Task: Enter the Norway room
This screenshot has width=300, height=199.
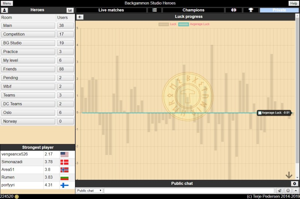Action: tap(28, 121)
